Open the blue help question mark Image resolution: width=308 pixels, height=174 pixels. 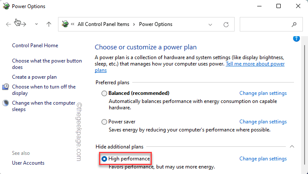pyautogui.click(x=296, y=39)
